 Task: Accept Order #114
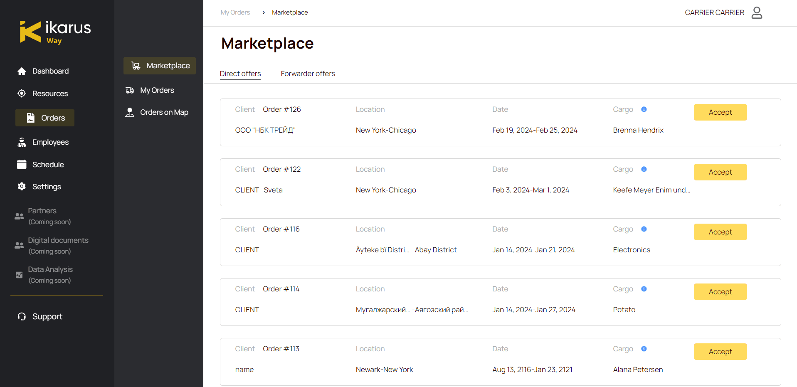point(720,292)
